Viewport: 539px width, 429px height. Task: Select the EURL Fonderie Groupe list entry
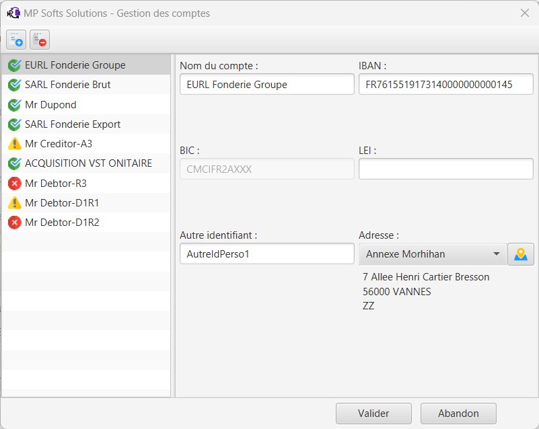pyautogui.click(x=86, y=65)
